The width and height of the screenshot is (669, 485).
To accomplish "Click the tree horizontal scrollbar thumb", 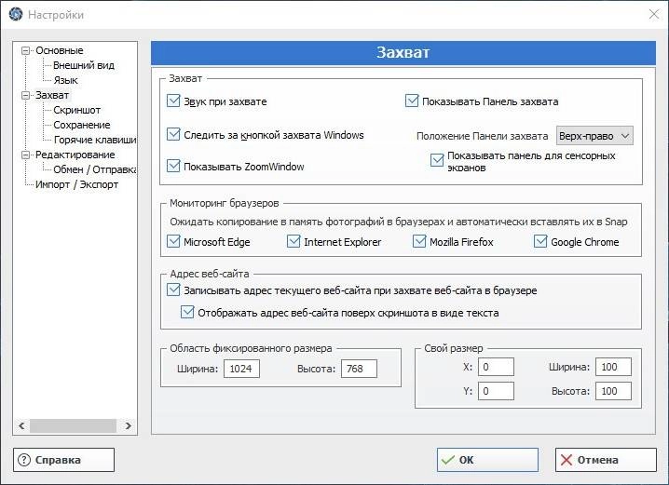I will pyautogui.click(x=73, y=425).
